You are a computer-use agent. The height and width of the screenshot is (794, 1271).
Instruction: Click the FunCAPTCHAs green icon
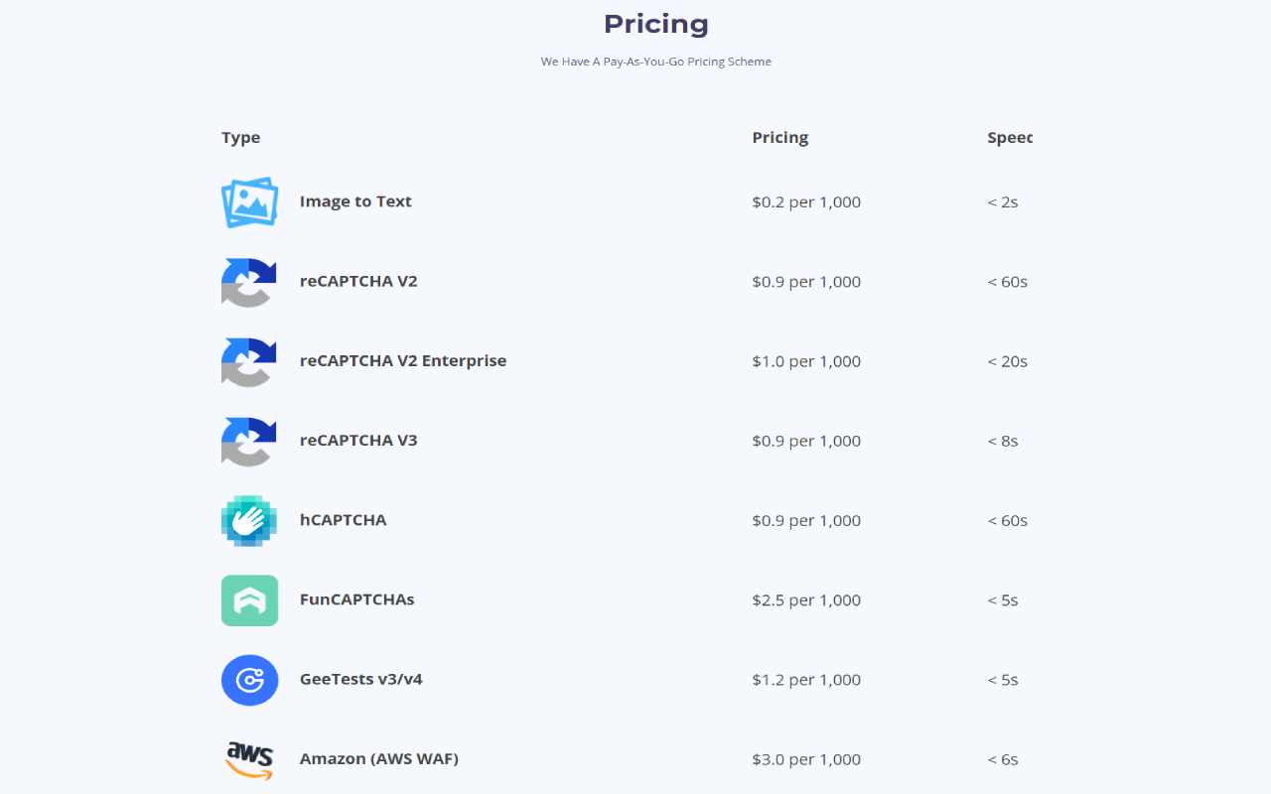[x=249, y=600]
